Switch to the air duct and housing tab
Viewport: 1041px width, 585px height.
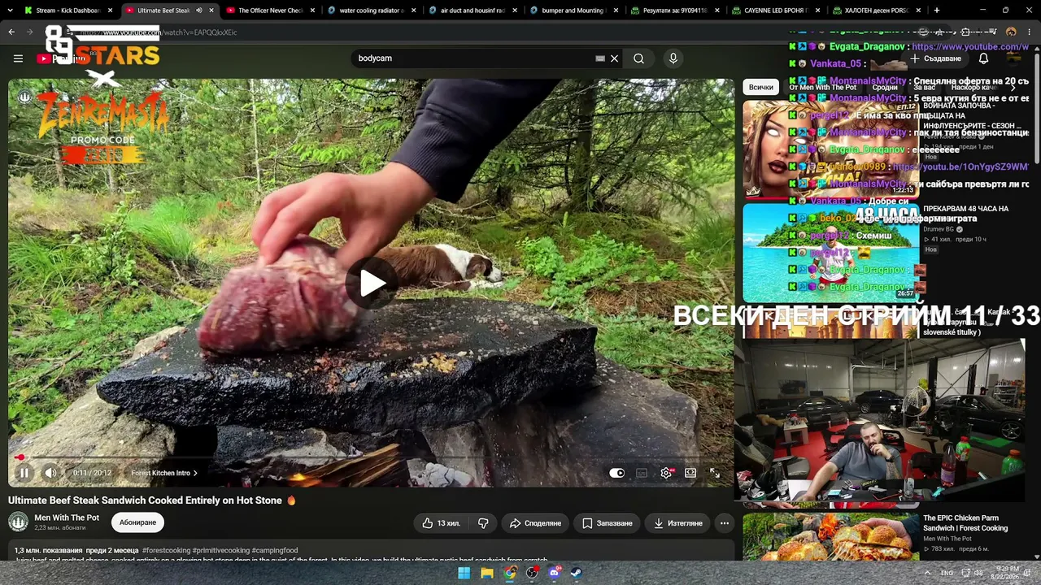(x=472, y=11)
